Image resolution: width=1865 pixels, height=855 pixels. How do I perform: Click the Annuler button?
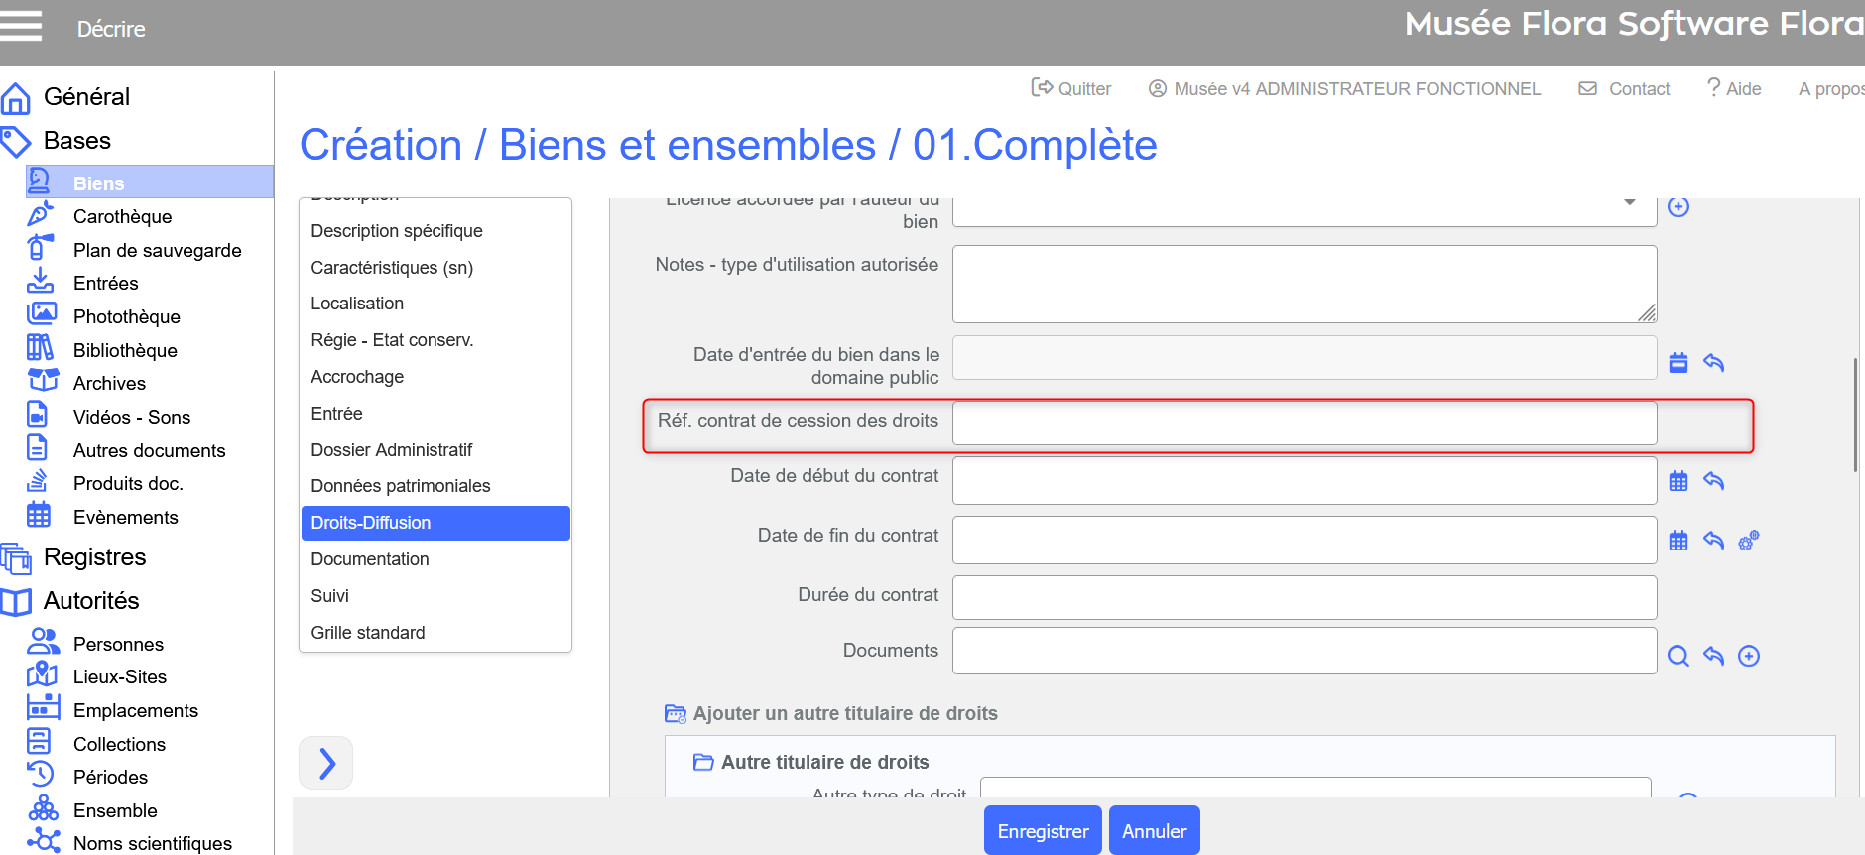[1155, 831]
